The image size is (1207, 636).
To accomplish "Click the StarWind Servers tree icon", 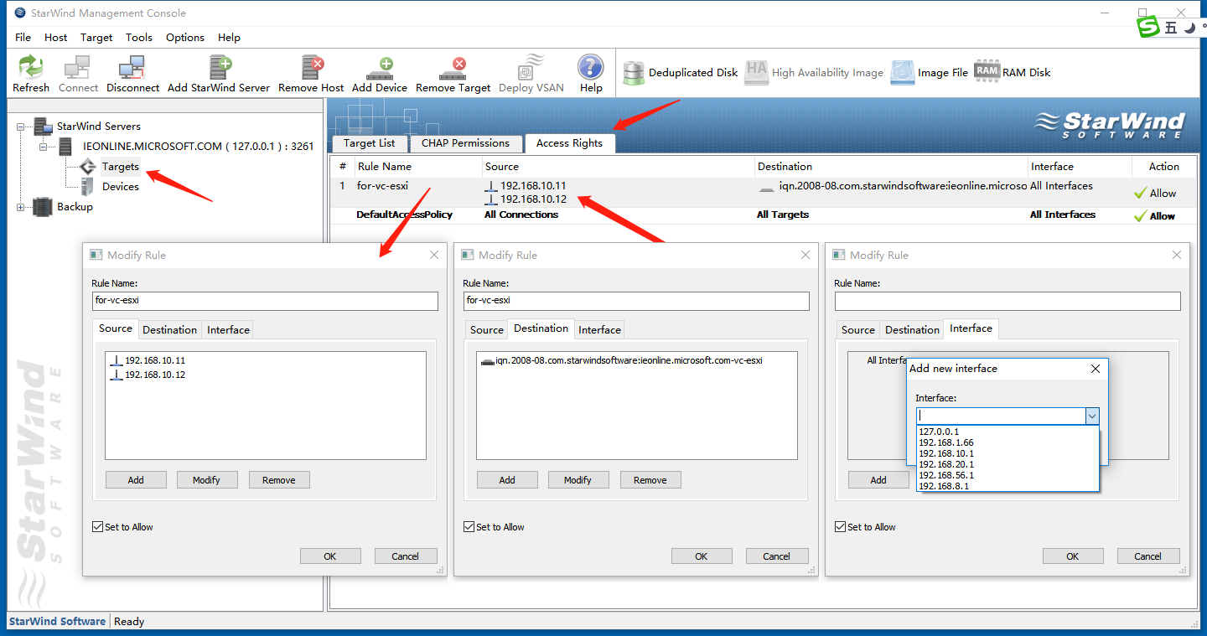I will pos(44,127).
